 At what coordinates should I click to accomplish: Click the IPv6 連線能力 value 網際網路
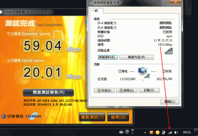click(x=166, y=28)
